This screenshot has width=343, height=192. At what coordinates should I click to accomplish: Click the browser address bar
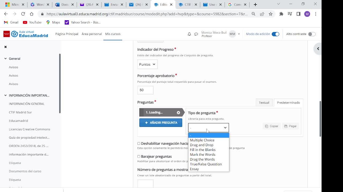147,14
